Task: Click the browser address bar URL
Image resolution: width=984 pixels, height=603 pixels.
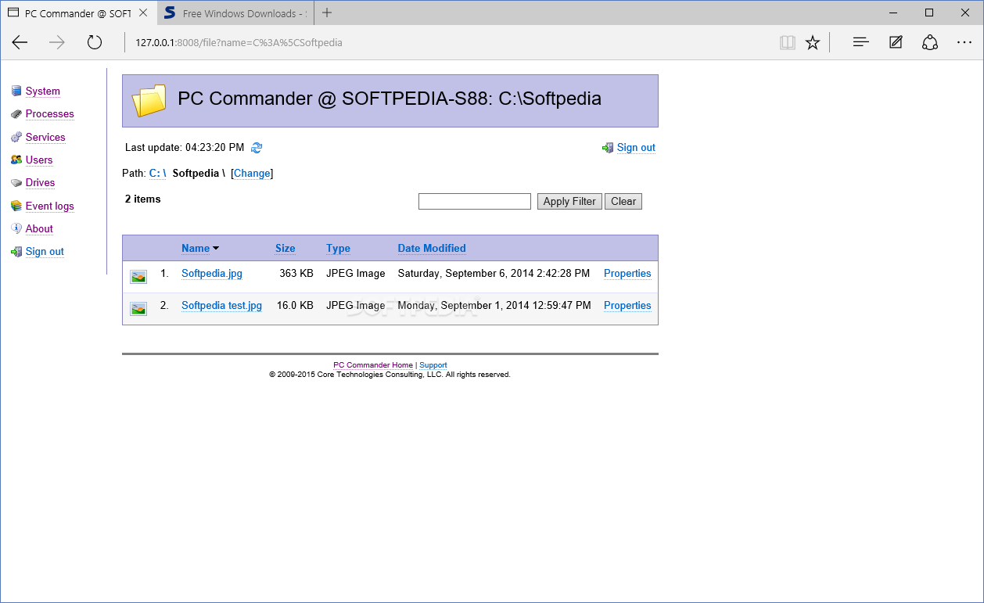Action: [239, 42]
